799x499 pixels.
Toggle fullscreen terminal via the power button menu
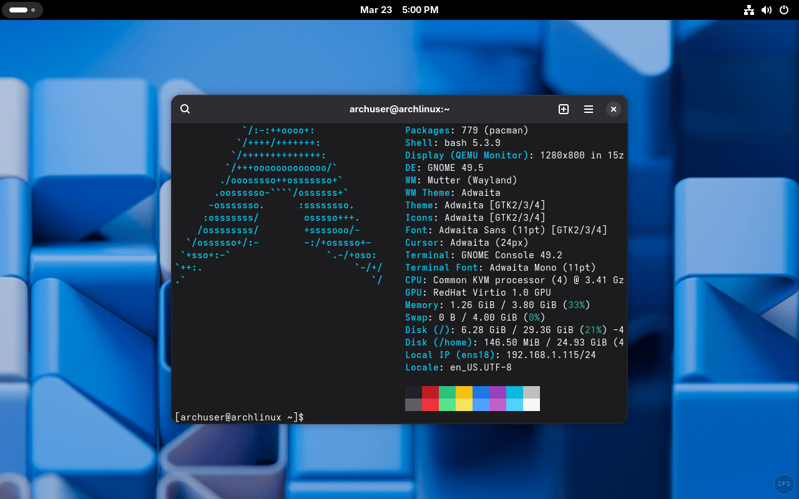click(784, 10)
